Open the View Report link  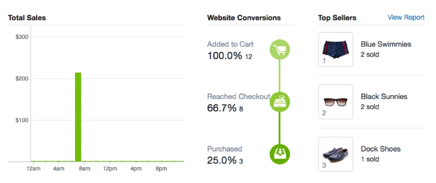tap(406, 18)
